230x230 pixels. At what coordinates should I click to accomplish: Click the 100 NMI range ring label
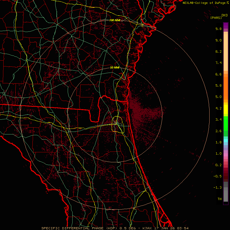115,20
